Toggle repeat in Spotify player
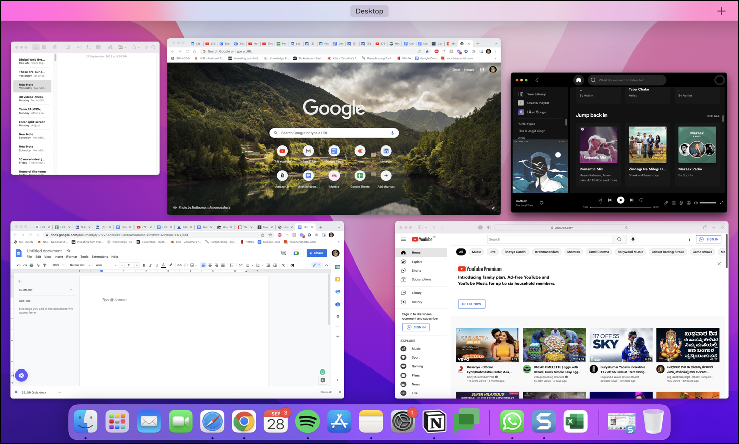Viewport: 739px width, 444px height. point(641,200)
